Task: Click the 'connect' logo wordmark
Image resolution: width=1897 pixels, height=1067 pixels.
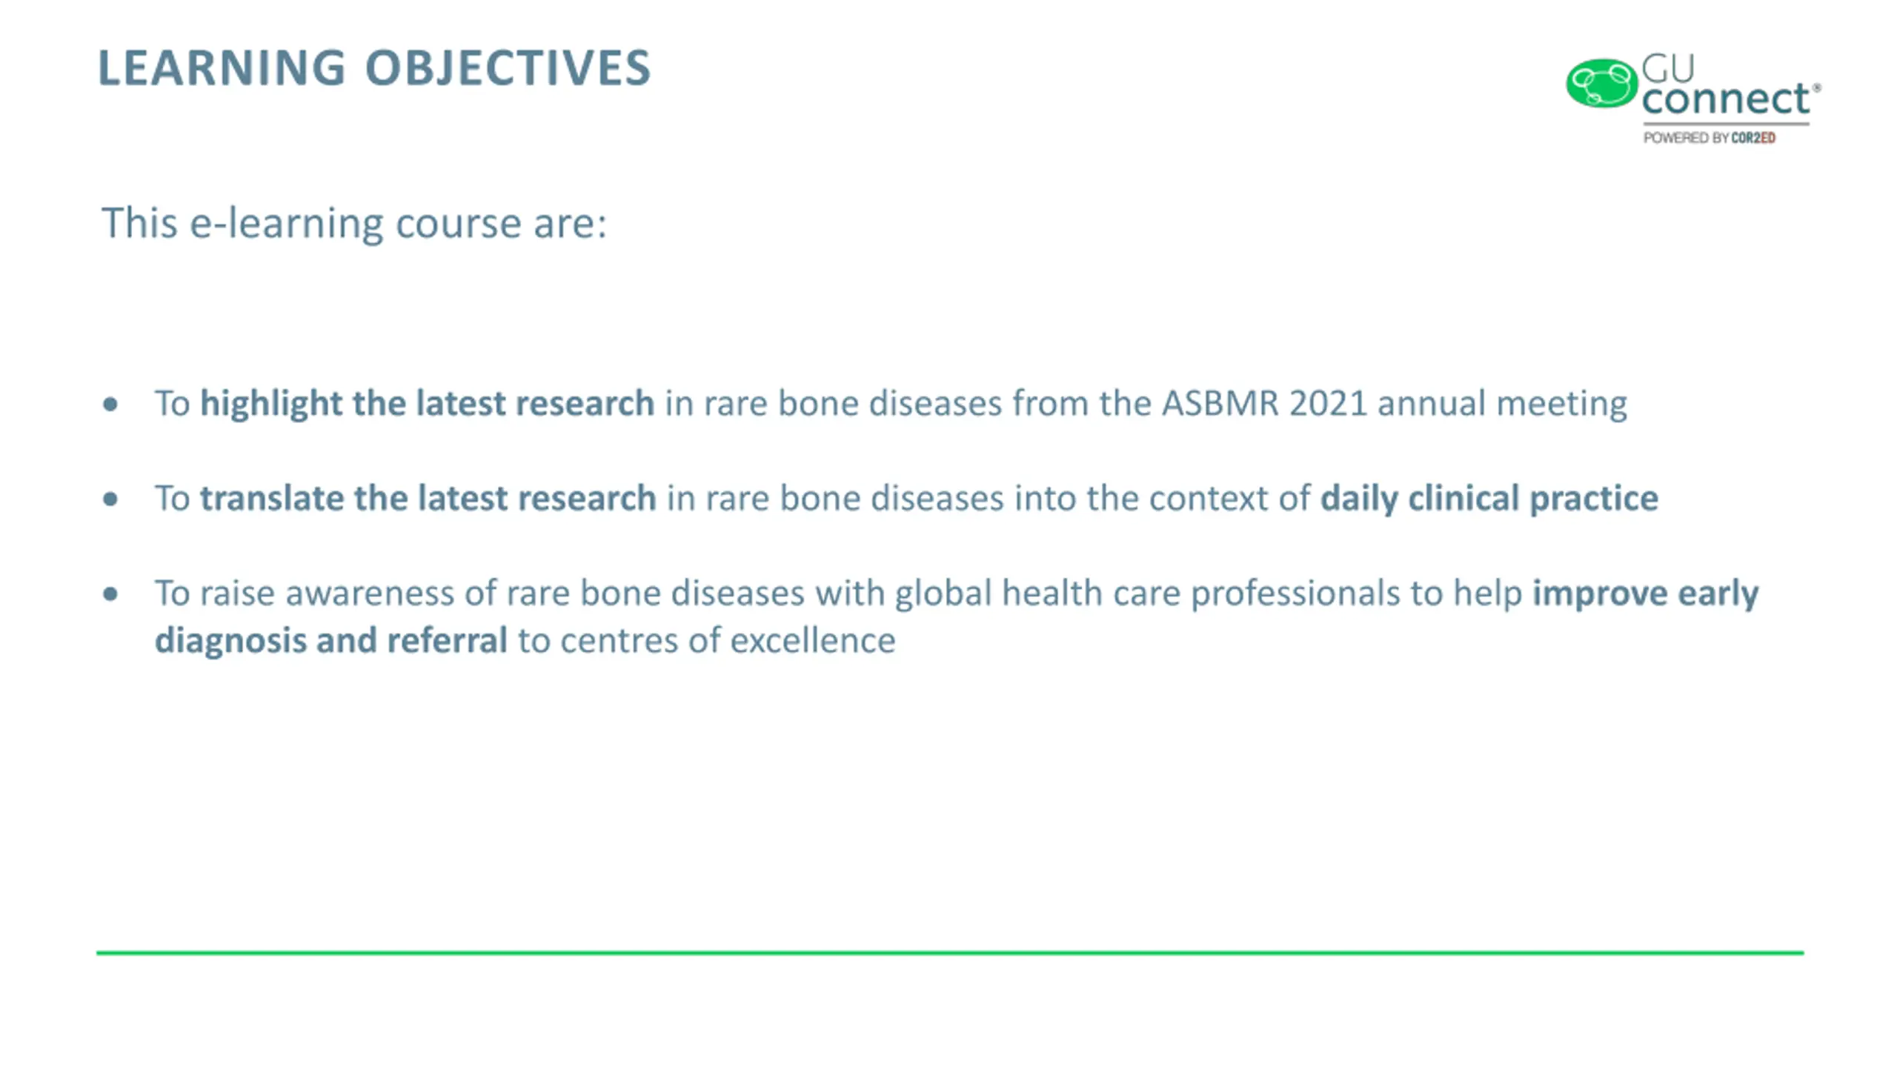Action: point(1726,99)
